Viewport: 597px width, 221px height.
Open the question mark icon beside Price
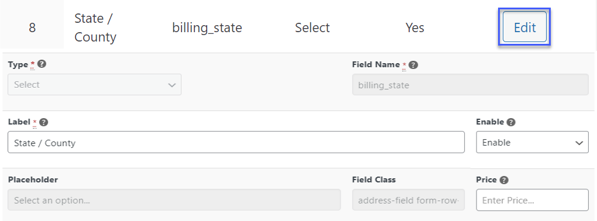click(504, 180)
